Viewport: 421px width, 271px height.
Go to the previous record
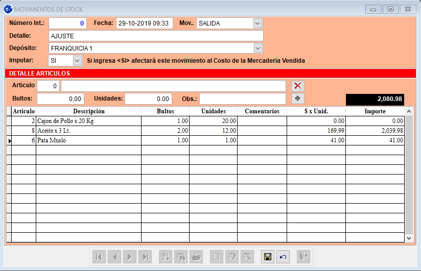[x=114, y=257]
